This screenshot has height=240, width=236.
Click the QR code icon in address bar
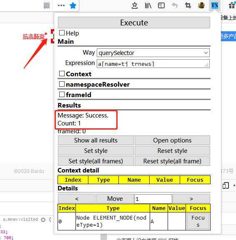coord(47,5)
